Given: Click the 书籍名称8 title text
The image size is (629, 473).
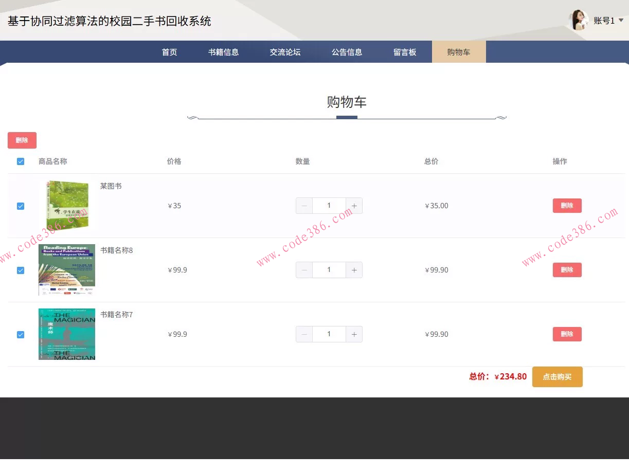Looking at the screenshot, I should pyautogui.click(x=117, y=250).
